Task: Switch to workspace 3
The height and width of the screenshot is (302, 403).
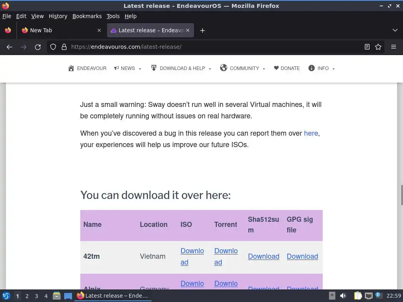Action: coord(36,296)
